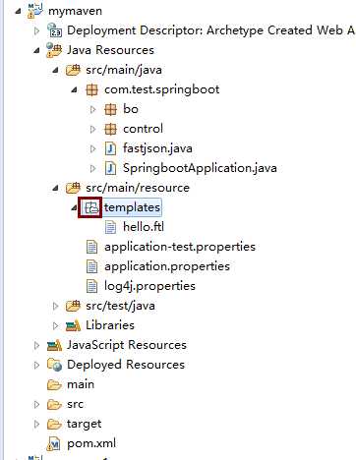The height and width of the screenshot is (460, 356).
Task: Select application-test.properties file name
Action: [x=180, y=247]
